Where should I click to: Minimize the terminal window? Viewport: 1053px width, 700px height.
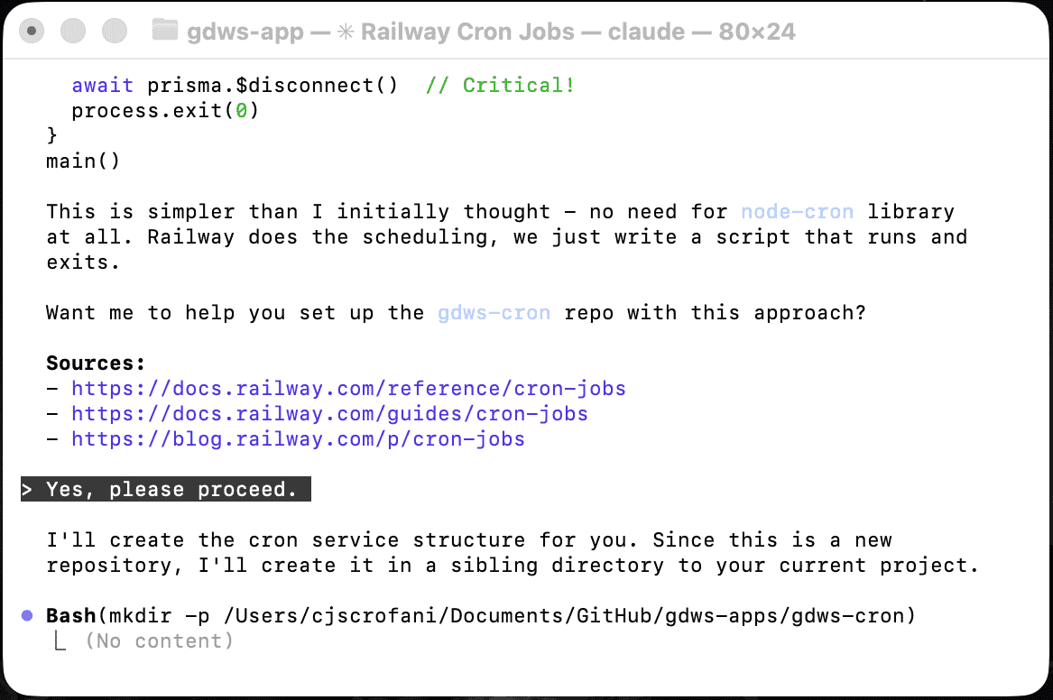click(x=73, y=32)
